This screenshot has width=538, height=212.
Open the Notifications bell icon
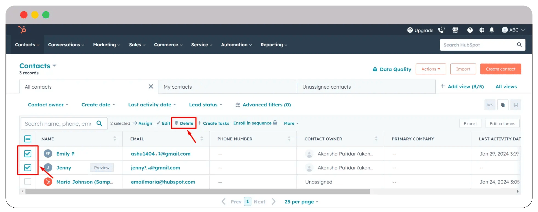click(x=492, y=30)
